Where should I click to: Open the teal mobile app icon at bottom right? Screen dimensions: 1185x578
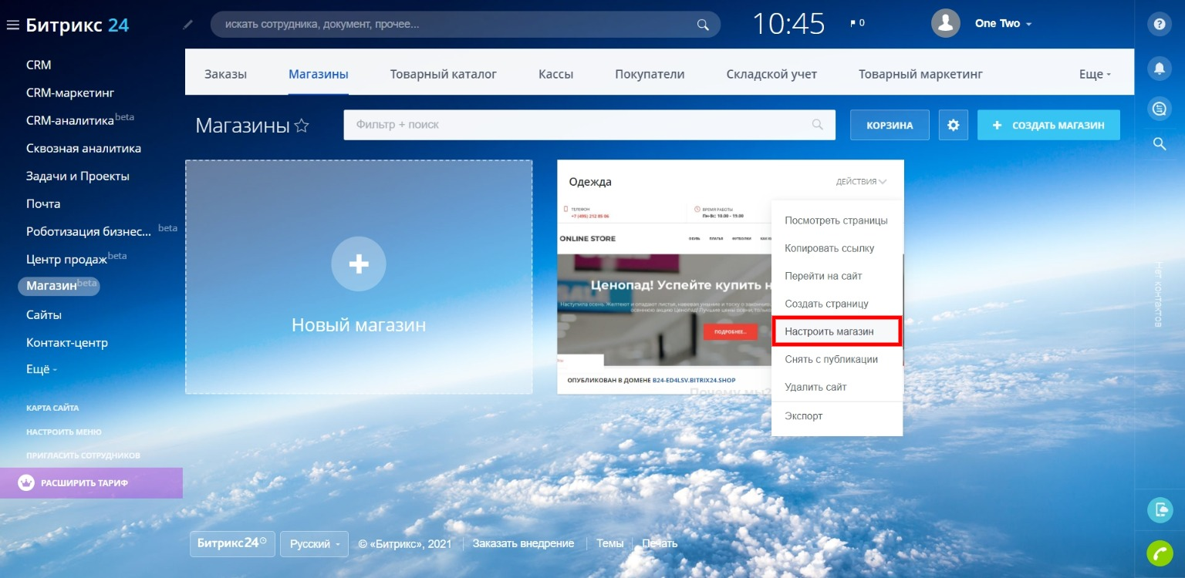[1160, 509]
